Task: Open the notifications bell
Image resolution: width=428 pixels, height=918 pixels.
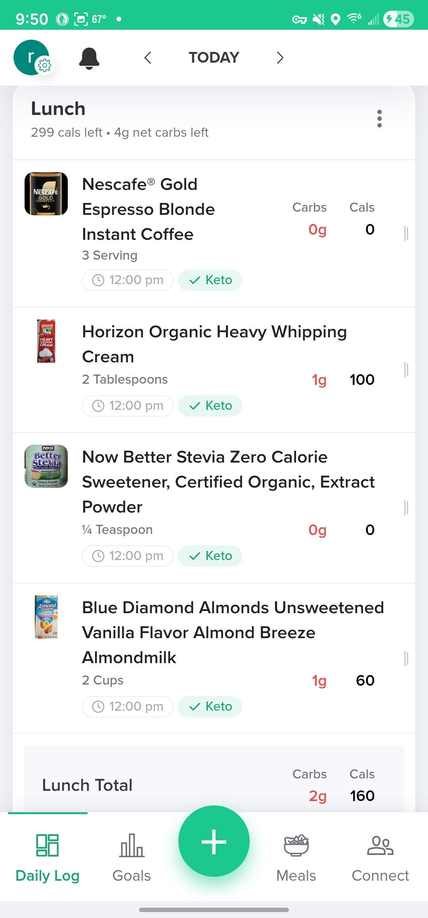Action: pos(89,58)
